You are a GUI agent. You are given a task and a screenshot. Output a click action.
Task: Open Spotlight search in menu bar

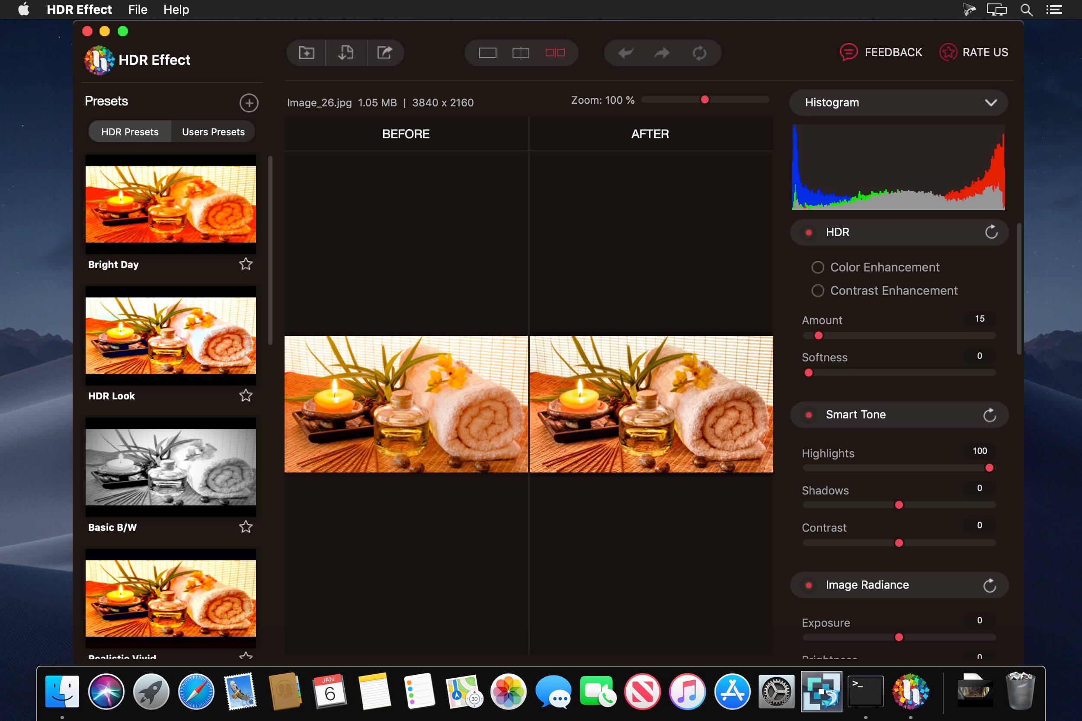click(1026, 10)
